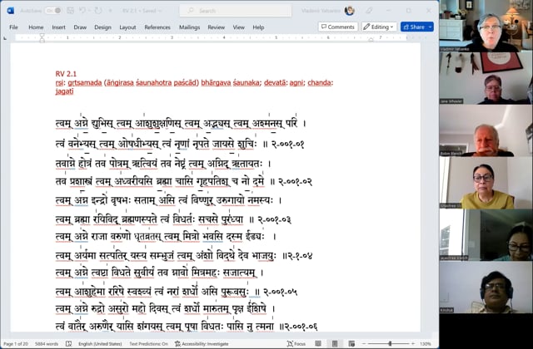Click the Undo arrow icon

click(x=83, y=11)
